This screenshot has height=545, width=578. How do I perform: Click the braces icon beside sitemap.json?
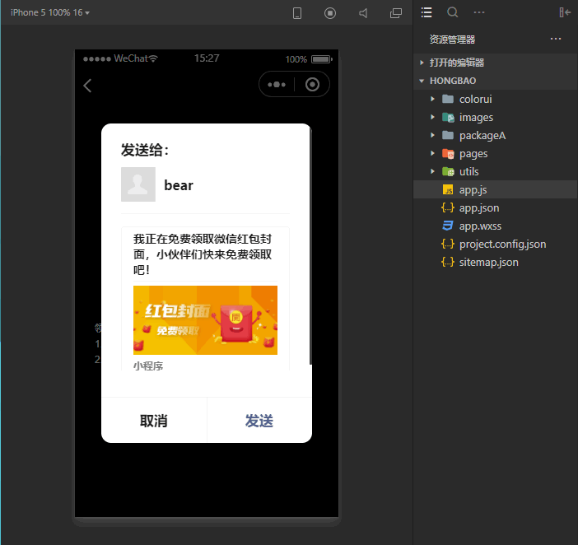pyautogui.click(x=448, y=262)
